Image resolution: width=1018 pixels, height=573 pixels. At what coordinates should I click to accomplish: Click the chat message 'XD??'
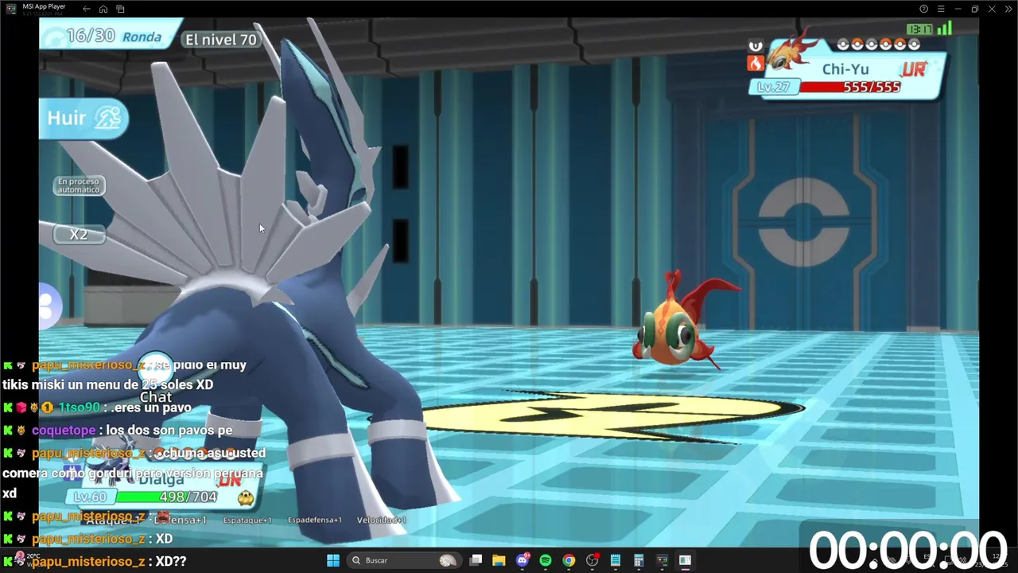click(171, 561)
